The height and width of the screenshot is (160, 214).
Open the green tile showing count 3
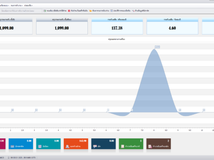coord(131,144)
